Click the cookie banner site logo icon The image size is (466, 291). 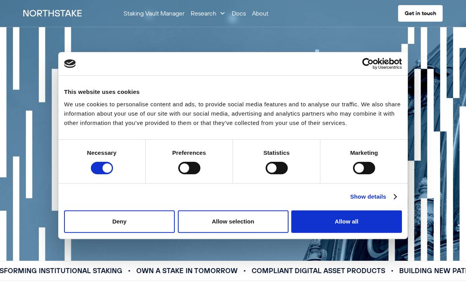click(x=70, y=64)
